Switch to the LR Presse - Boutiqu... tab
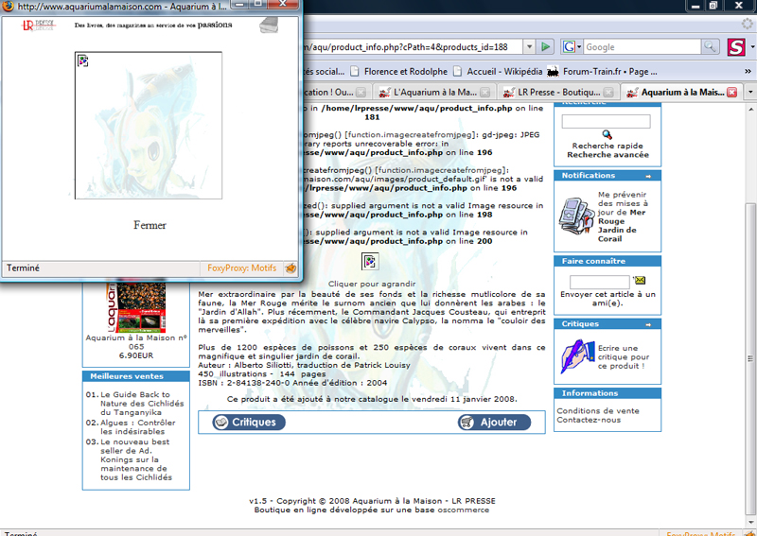This screenshot has width=757, height=536. (557, 92)
